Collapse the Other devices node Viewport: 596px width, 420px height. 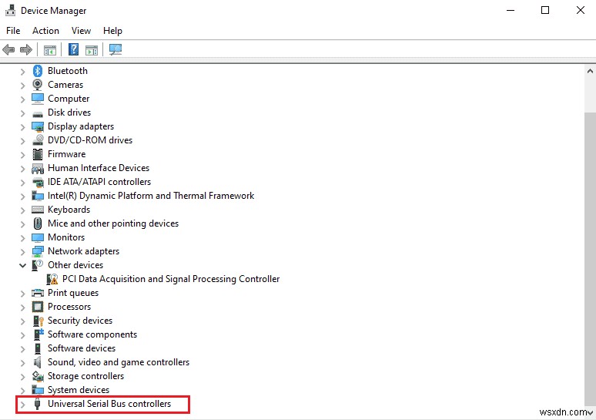[x=22, y=266]
